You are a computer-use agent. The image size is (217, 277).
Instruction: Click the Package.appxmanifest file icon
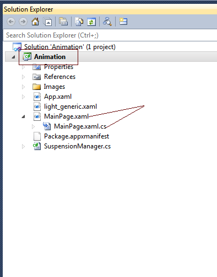click(x=37, y=136)
